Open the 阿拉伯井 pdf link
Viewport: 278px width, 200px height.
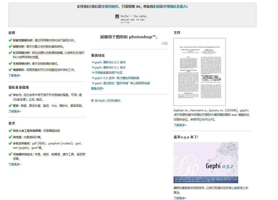coord(205,119)
